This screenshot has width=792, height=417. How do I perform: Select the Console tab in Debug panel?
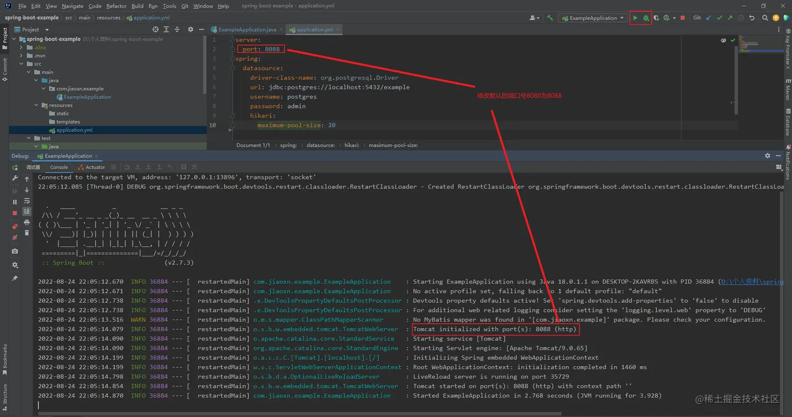[59, 167]
